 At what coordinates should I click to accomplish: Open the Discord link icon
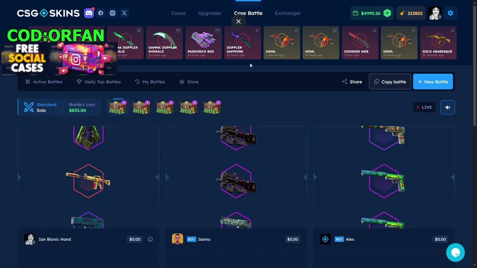click(89, 13)
